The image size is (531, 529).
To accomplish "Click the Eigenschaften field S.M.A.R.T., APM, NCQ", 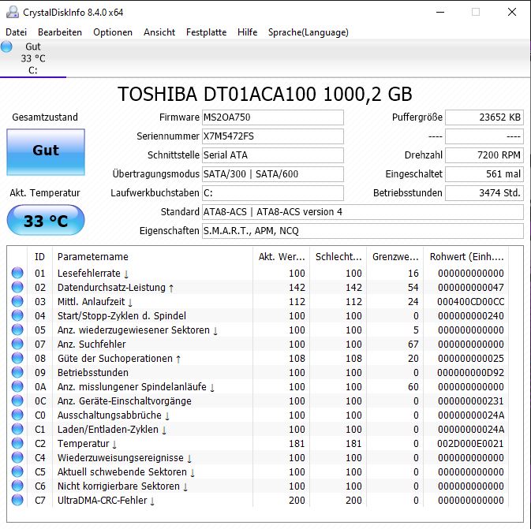I will (363, 231).
